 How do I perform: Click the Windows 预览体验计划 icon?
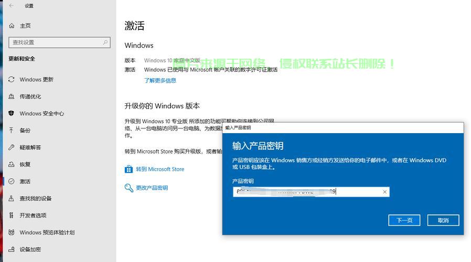point(12,232)
